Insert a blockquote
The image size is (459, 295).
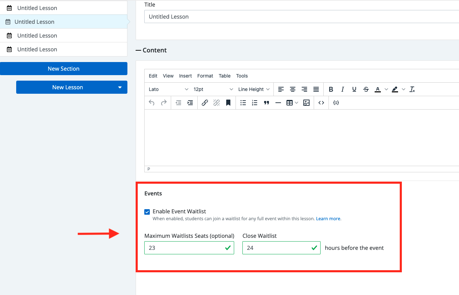[267, 103]
